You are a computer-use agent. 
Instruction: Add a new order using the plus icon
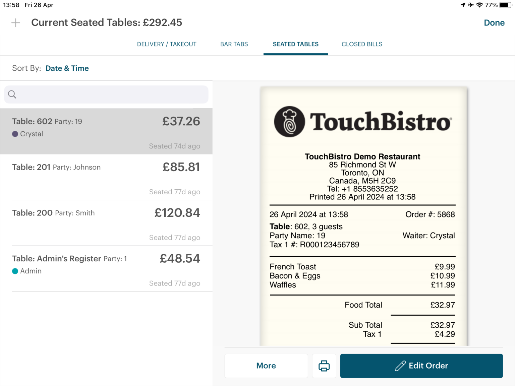point(15,22)
